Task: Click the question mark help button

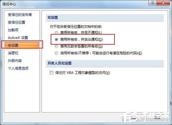Action: point(152,3)
